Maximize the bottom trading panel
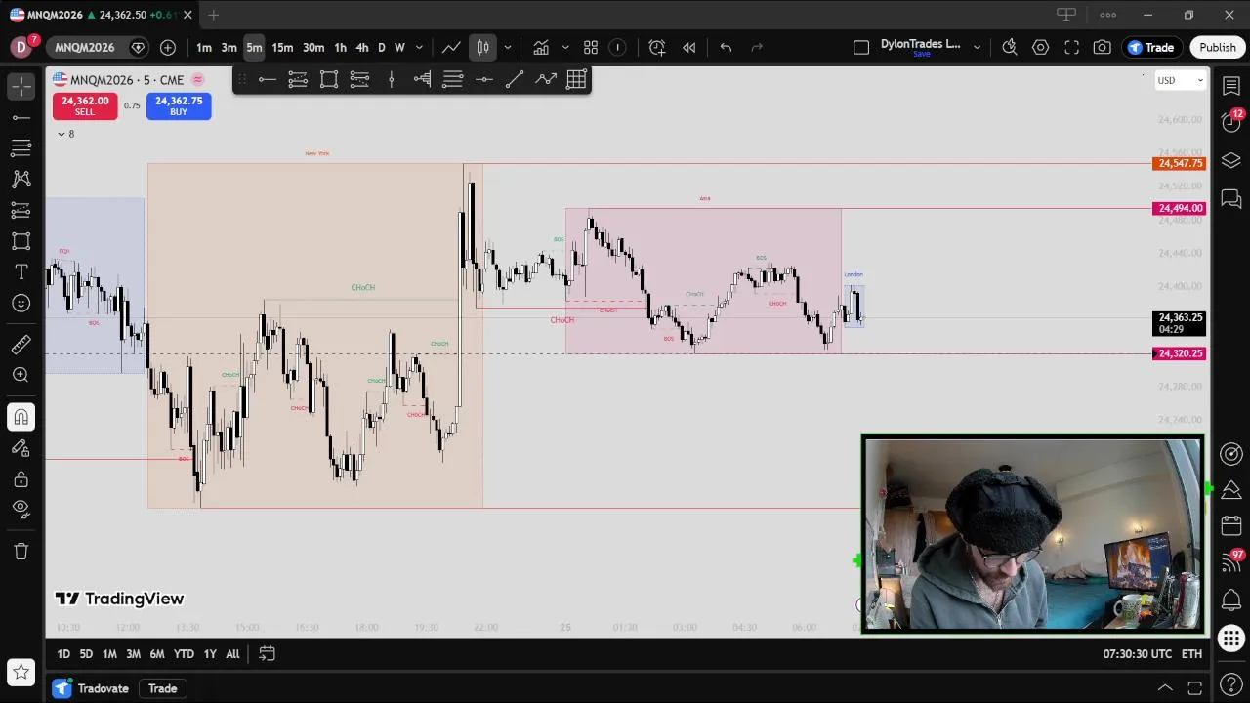The height and width of the screenshot is (703, 1250). pos(1194,688)
